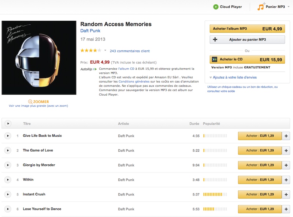Open track title The Game of Love
293x217 pixels.
[x=38, y=150]
